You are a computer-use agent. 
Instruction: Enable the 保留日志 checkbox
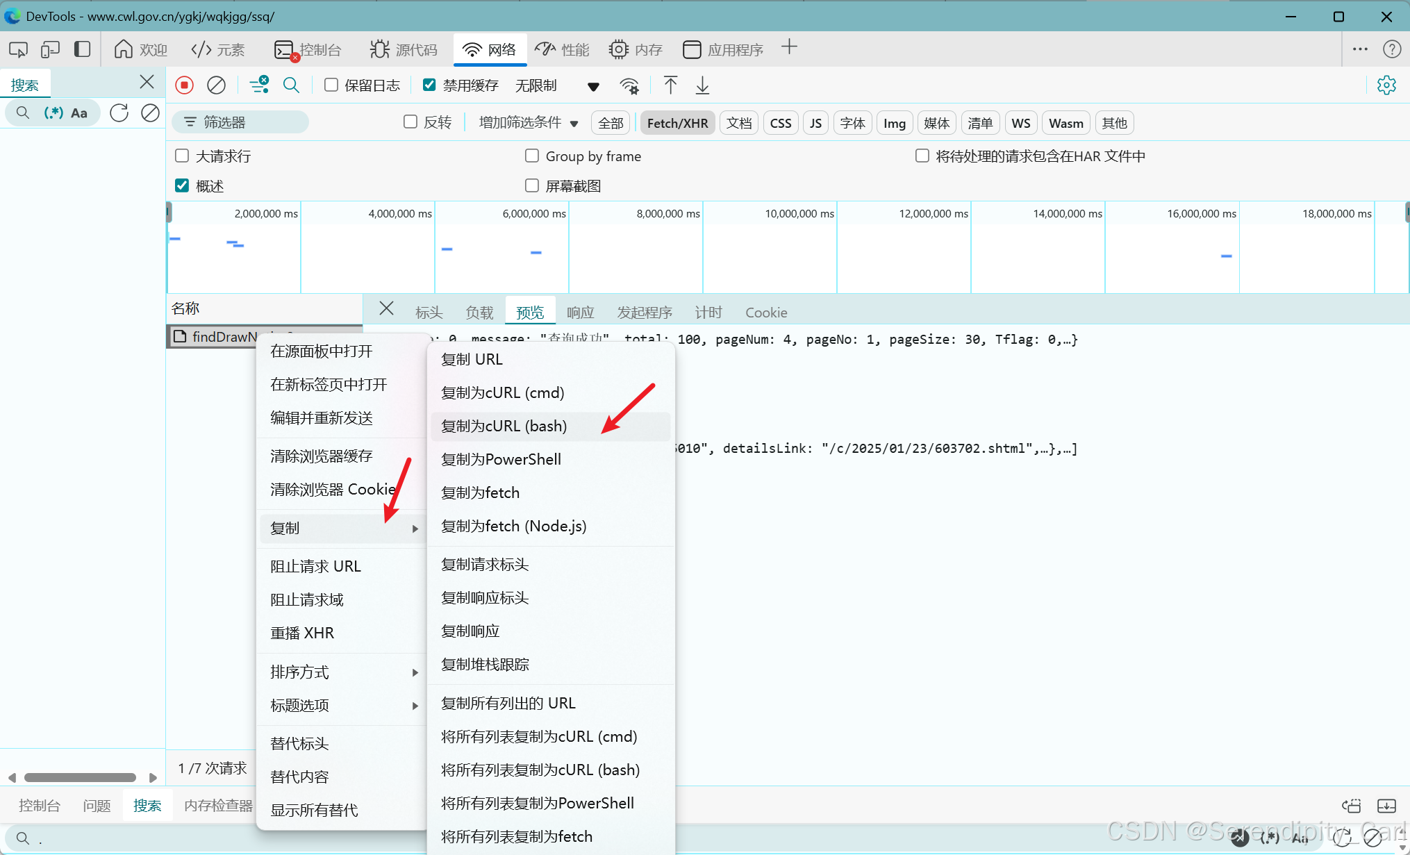point(331,85)
